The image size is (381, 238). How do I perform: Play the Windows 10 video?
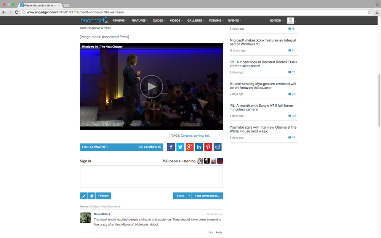tap(151, 86)
